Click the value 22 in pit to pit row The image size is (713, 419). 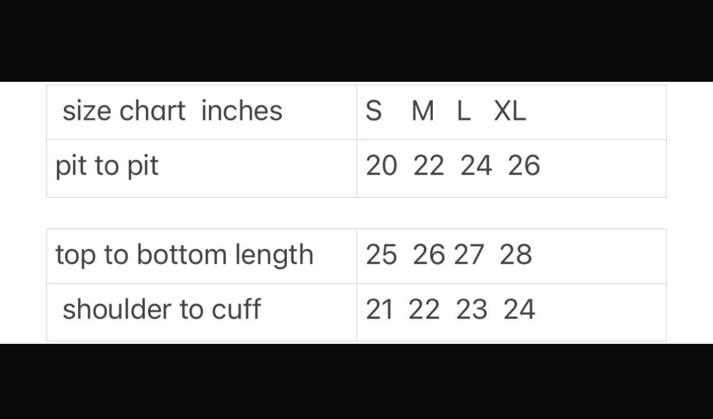[429, 166]
